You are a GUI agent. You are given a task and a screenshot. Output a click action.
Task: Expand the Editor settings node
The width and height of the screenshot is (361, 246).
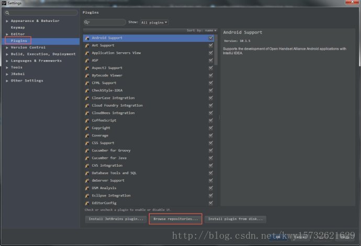click(x=7, y=34)
